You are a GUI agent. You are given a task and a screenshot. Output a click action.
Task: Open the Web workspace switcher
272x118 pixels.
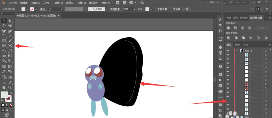215,3
